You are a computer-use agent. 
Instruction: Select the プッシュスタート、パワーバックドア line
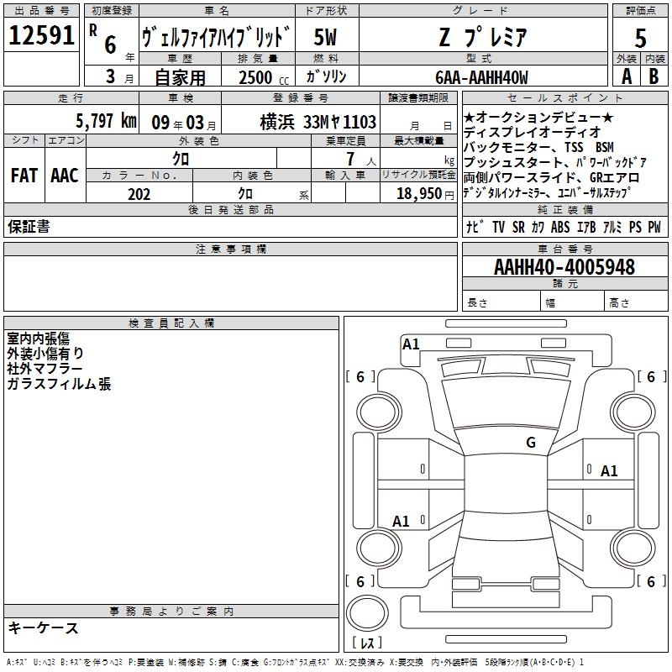coord(555,162)
